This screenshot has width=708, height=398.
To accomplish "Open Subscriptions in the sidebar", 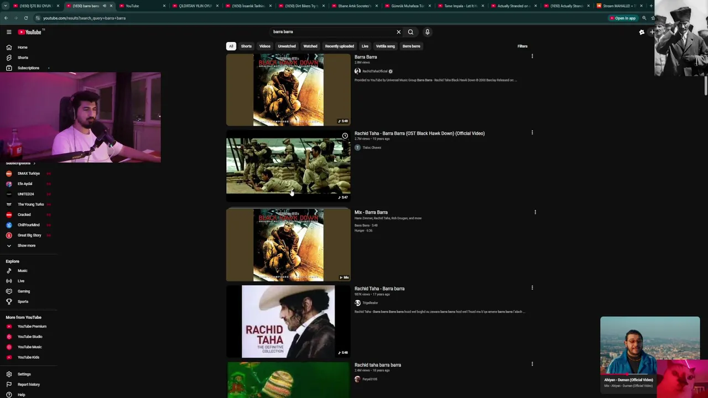I will point(28,68).
